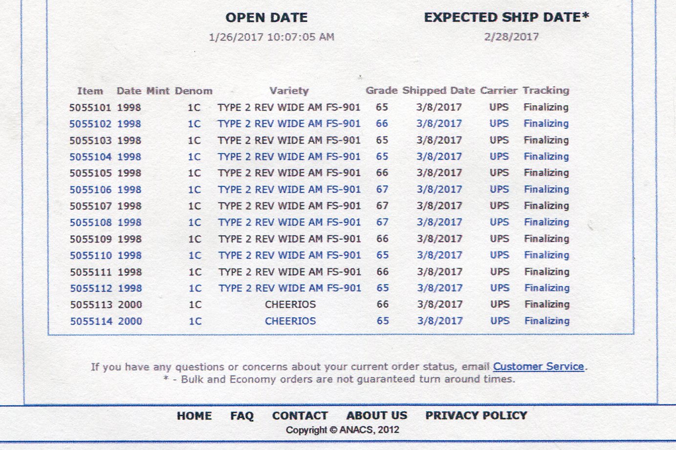Select item number 5055114
The image size is (676, 450).
coord(91,321)
